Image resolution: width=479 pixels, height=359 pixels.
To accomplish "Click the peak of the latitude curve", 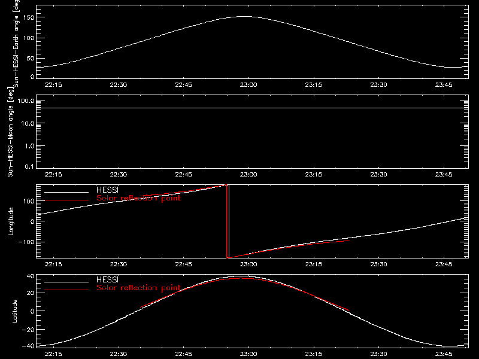I will coord(243,276).
